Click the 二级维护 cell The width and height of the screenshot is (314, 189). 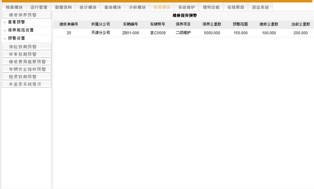pyautogui.click(x=183, y=33)
